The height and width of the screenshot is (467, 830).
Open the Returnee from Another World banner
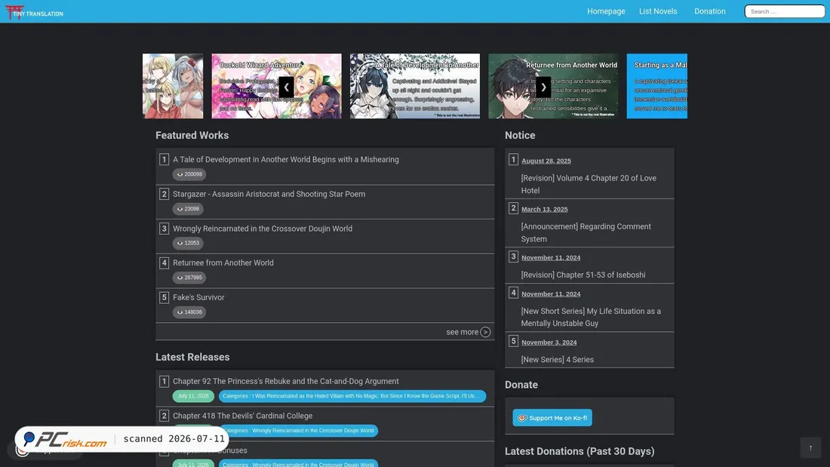pos(553,86)
